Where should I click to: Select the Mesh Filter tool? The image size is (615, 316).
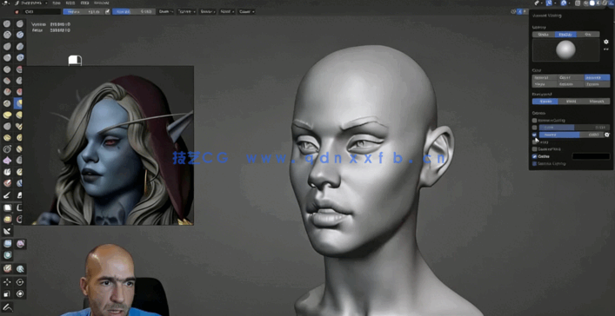coord(7,244)
